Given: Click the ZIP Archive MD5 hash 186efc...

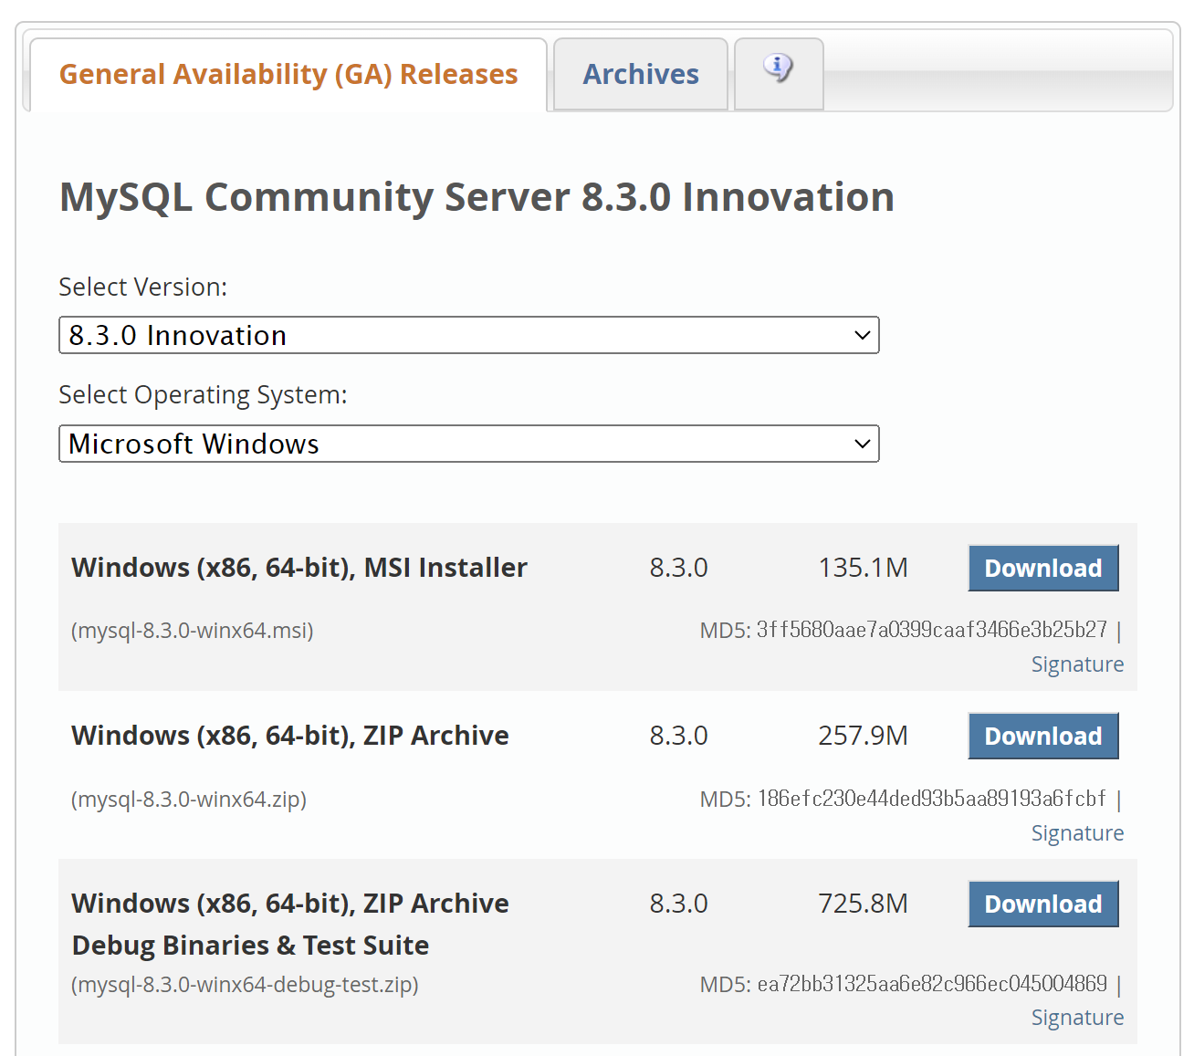Looking at the screenshot, I should [932, 799].
